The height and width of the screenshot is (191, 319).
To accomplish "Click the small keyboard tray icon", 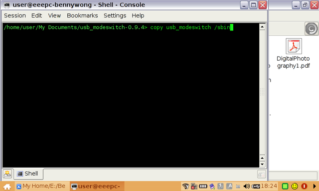I will [238, 187].
